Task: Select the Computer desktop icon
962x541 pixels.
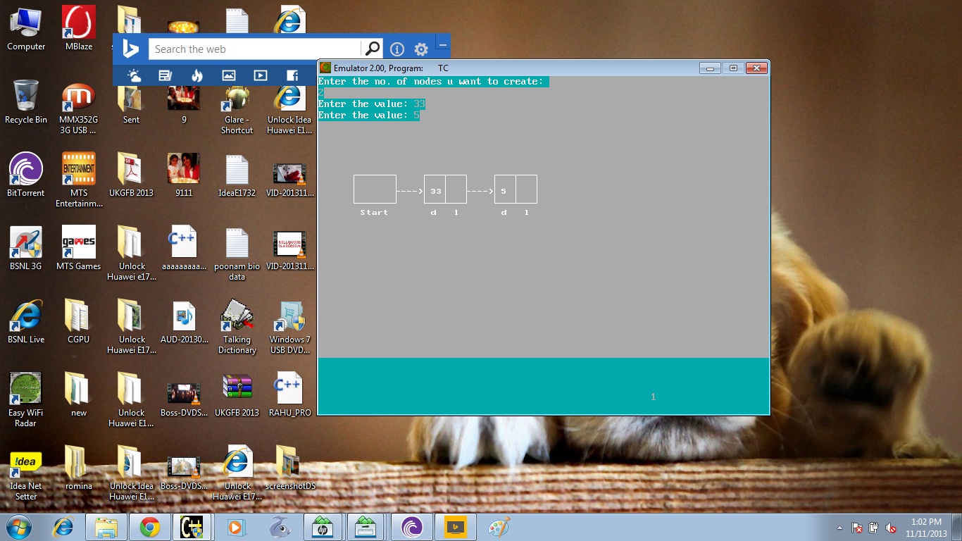Action: (x=26, y=29)
